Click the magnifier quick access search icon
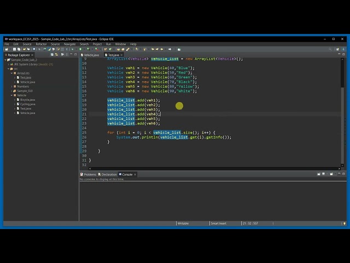The image size is (350, 263). [x=330, y=49]
